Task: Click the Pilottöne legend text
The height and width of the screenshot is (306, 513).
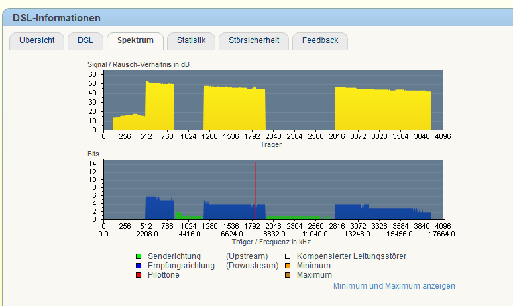Action: click(163, 275)
